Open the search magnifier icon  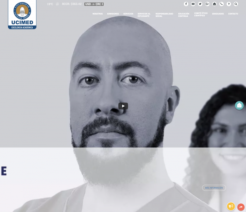click(236, 4)
